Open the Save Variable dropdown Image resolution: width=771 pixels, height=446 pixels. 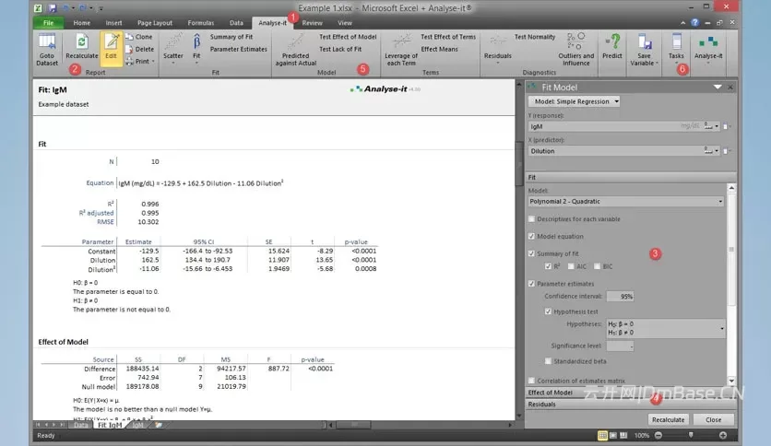tap(644, 50)
